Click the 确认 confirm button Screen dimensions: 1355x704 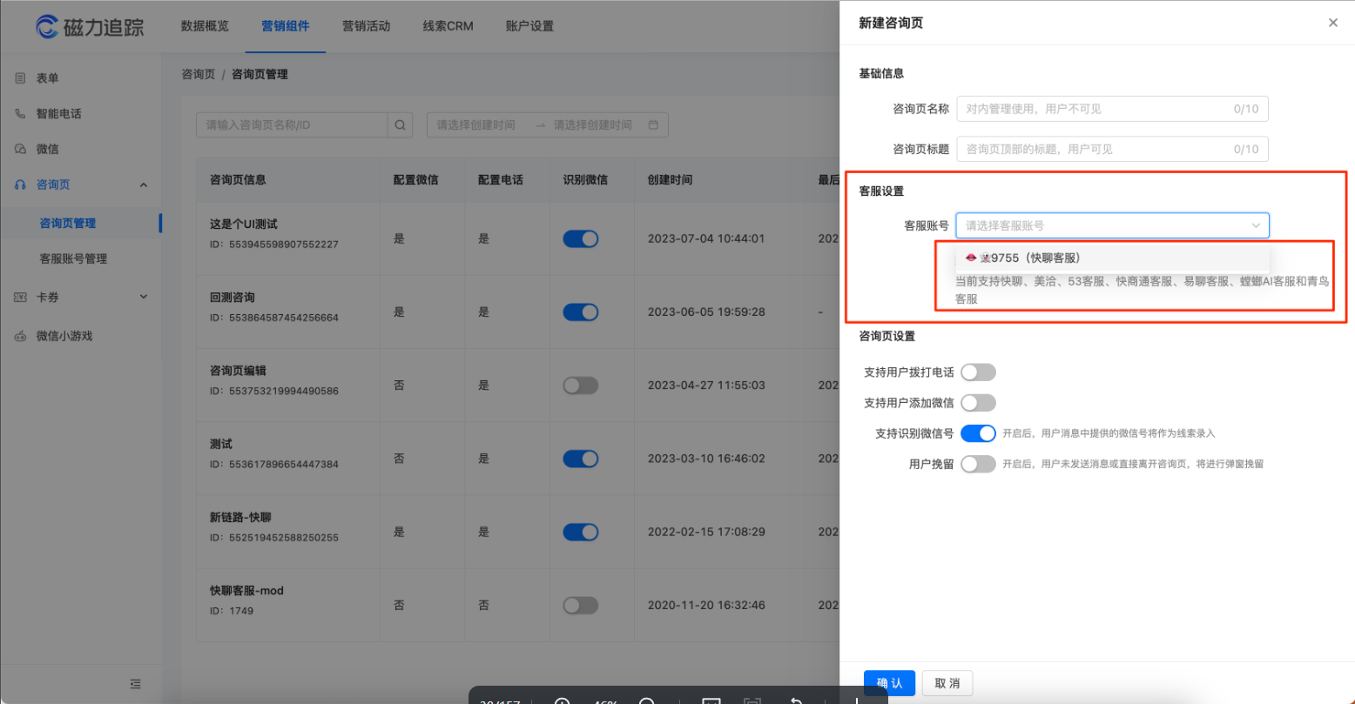pyautogui.click(x=889, y=682)
